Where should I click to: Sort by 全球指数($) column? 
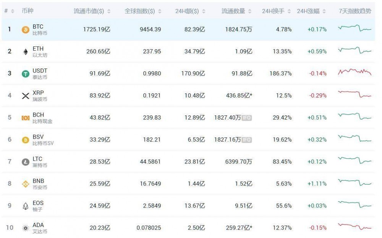click(142, 11)
